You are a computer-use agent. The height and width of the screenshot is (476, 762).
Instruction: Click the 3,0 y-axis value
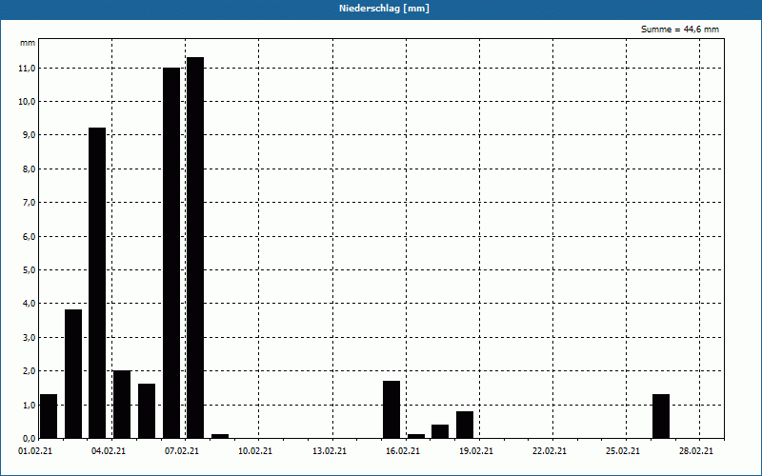tap(29, 338)
